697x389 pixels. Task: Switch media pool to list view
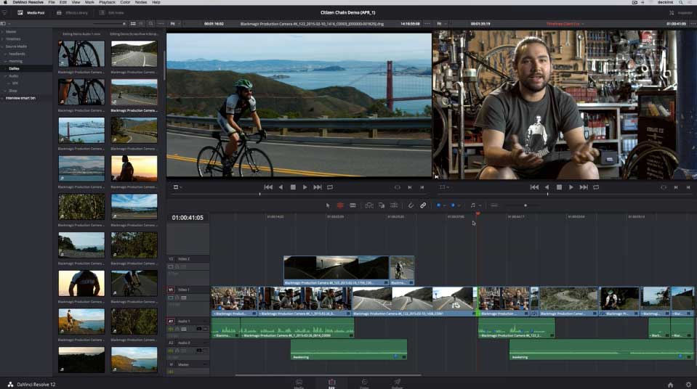click(x=141, y=23)
